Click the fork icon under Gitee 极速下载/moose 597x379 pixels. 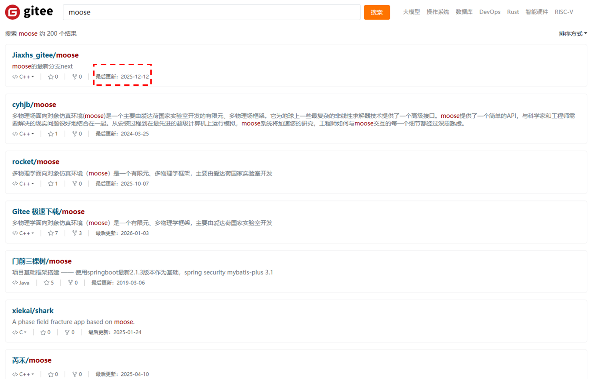click(x=74, y=233)
